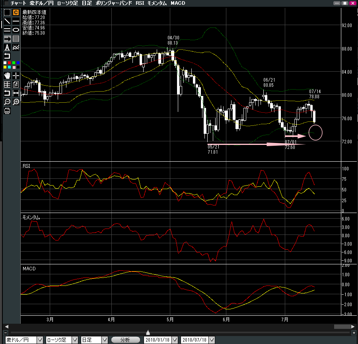Click the chart zoom slider handle
This screenshot has height=344, width=358.
click(148, 332)
